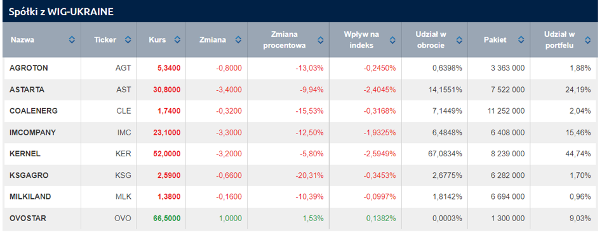Click sort icon for Wpływ na indeks
The image size is (602, 237).
[x=392, y=39]
